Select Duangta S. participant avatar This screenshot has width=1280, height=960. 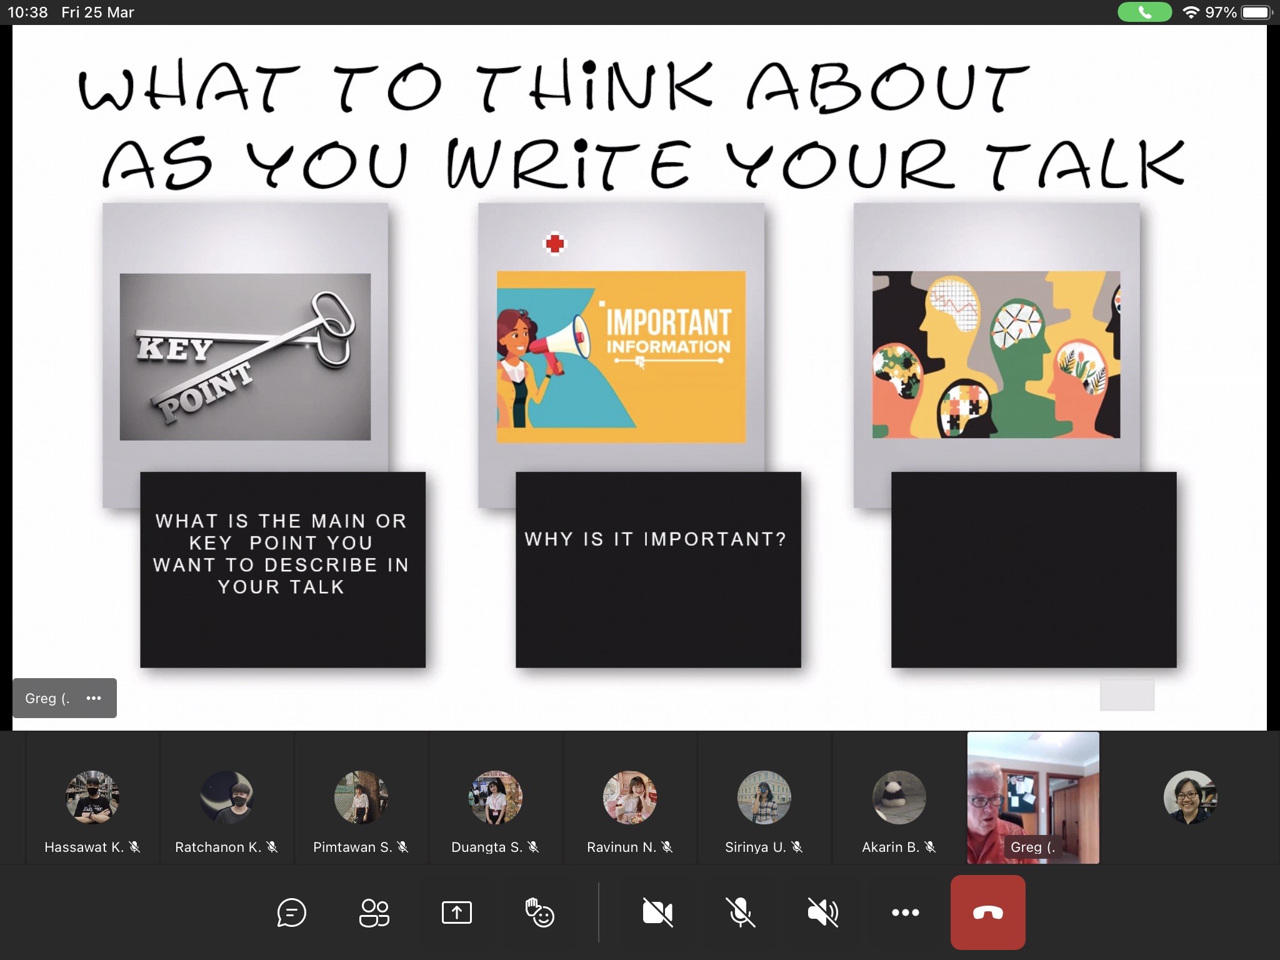point(496,797)
